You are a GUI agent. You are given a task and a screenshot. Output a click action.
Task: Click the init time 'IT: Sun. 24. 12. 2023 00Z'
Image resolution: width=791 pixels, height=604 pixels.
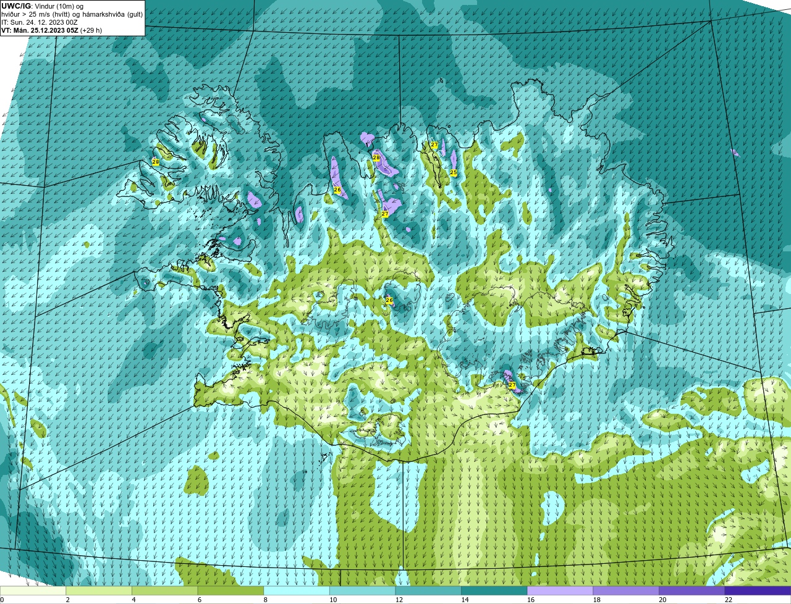40,22
